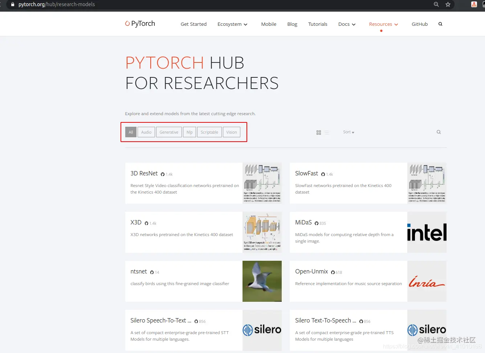Viewport: 485px width, 353px height.
Task: Click silero logo on Text-To-Speech card
Action: (427, 330)
